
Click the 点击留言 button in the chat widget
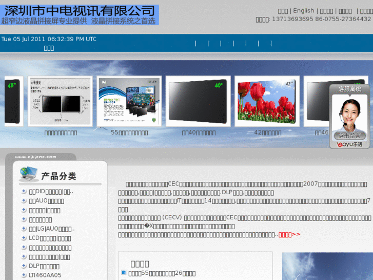pos(349,136)
